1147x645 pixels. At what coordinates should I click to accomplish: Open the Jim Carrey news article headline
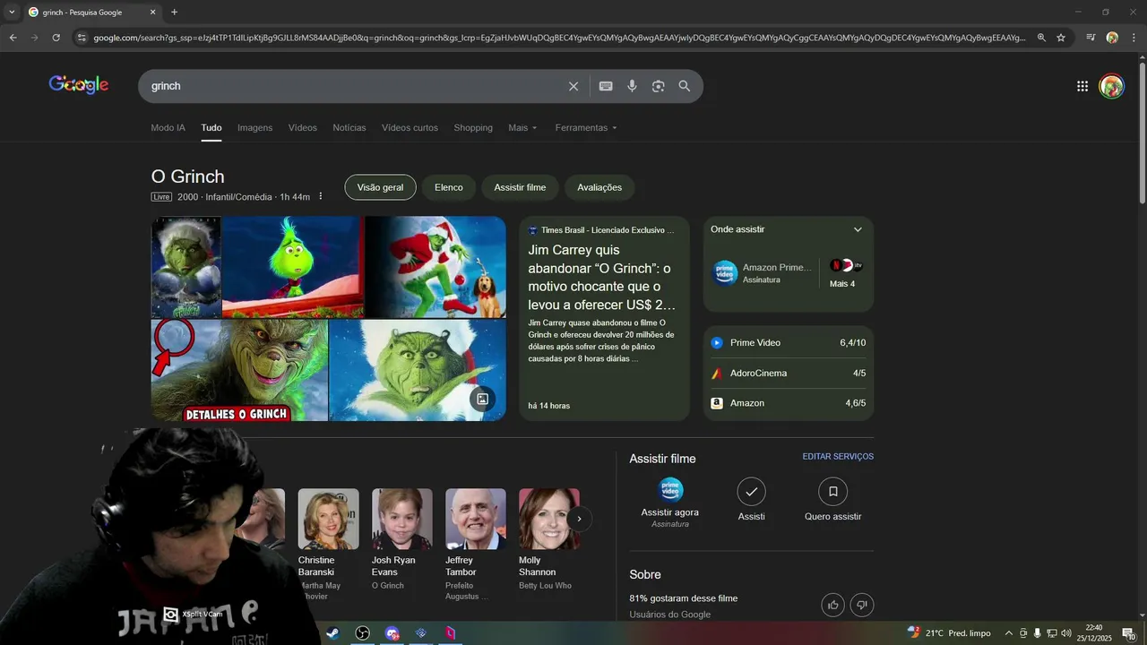[x=602, y=278]
